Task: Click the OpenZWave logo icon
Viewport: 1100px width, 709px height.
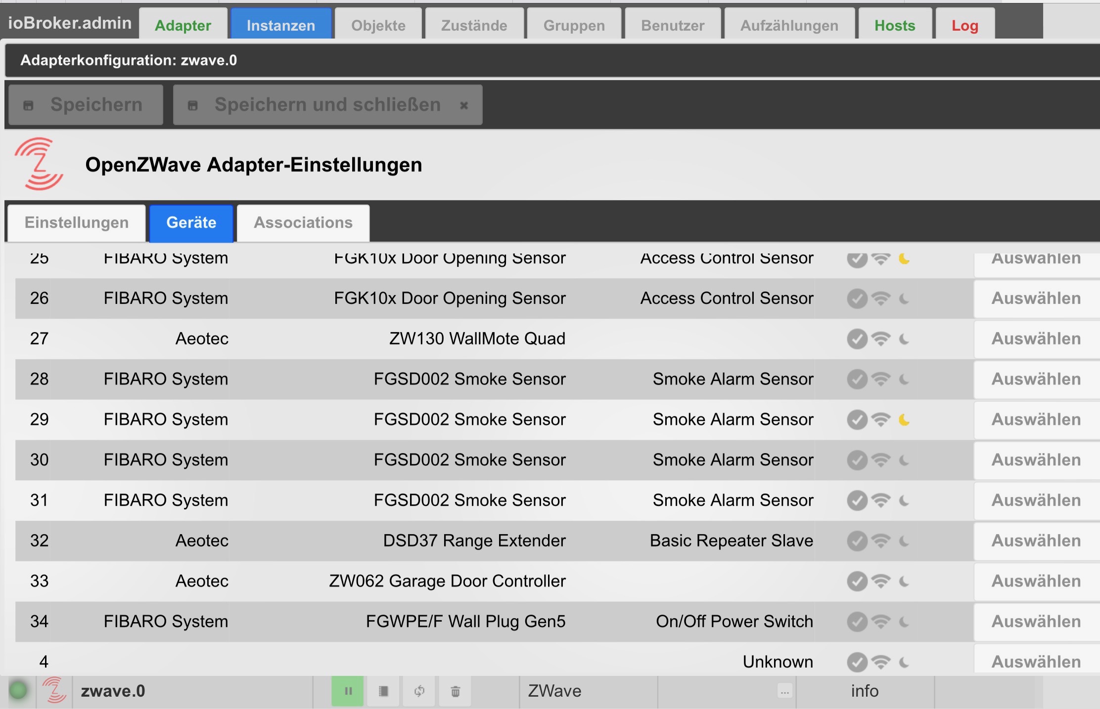Action: [39, 164]
